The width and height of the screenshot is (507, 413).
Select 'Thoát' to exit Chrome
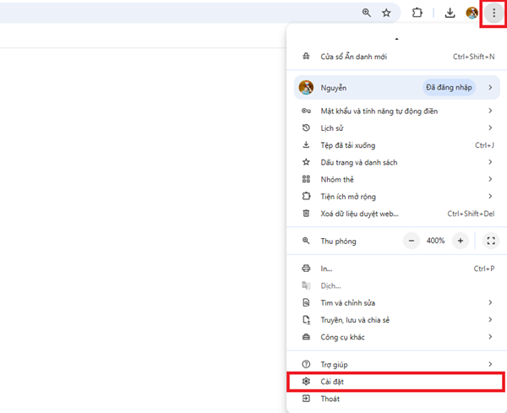tap(330, 399)
